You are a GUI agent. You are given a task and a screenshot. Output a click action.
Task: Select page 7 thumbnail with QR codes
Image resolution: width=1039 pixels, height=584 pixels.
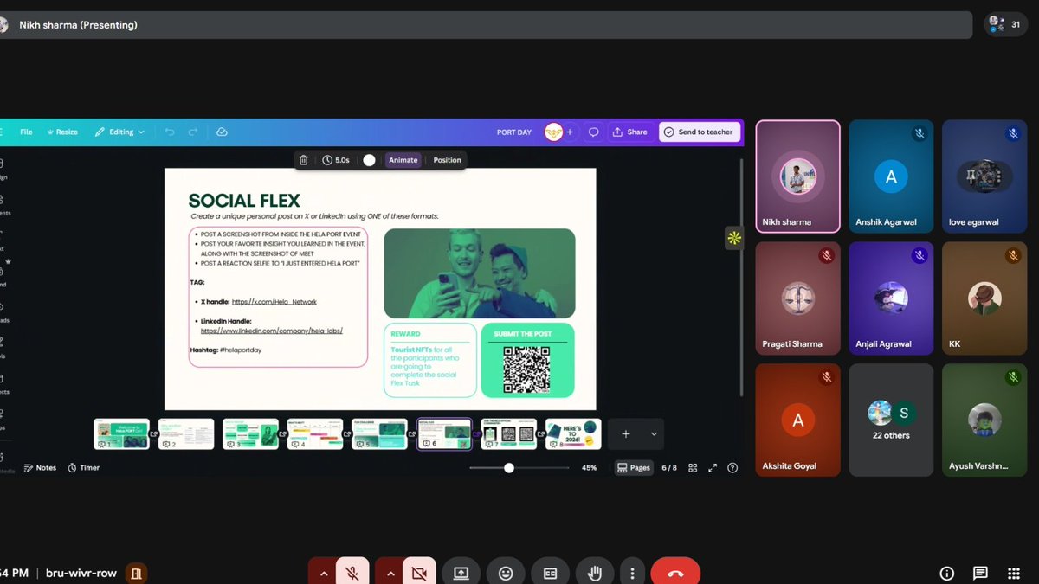click(x=509, y=433)
